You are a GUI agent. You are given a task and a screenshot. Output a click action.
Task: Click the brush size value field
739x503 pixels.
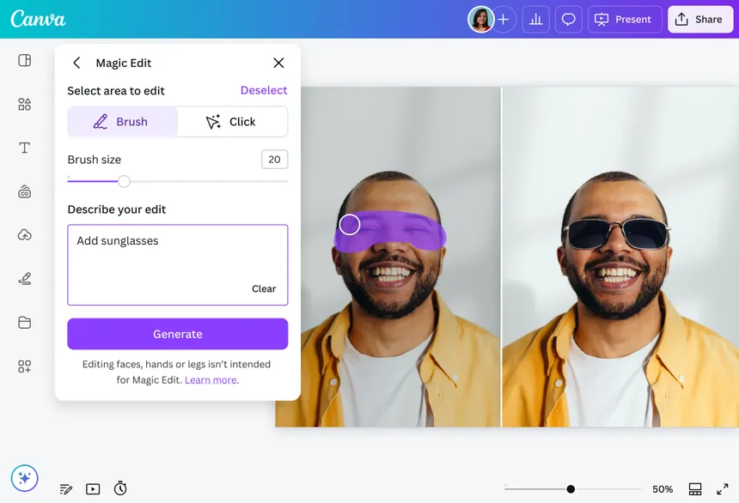click(274, 159)
